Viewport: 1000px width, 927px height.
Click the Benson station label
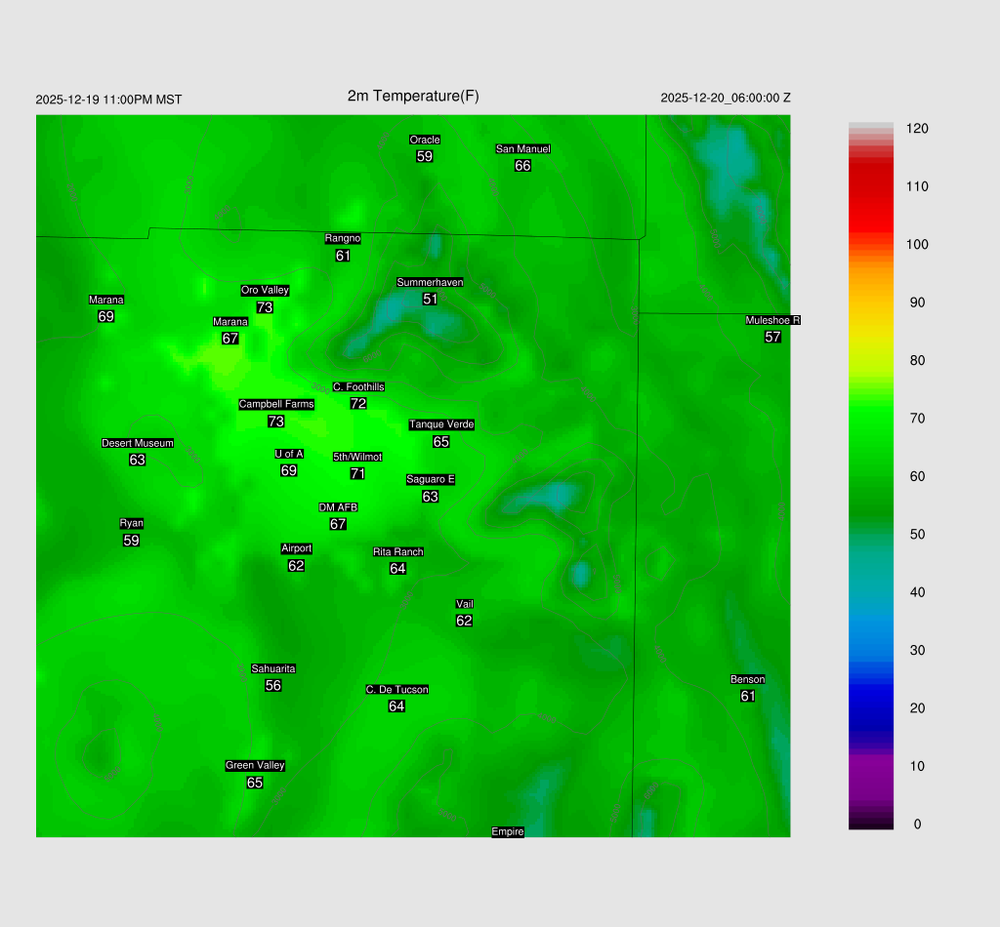[x=748, y=679]
